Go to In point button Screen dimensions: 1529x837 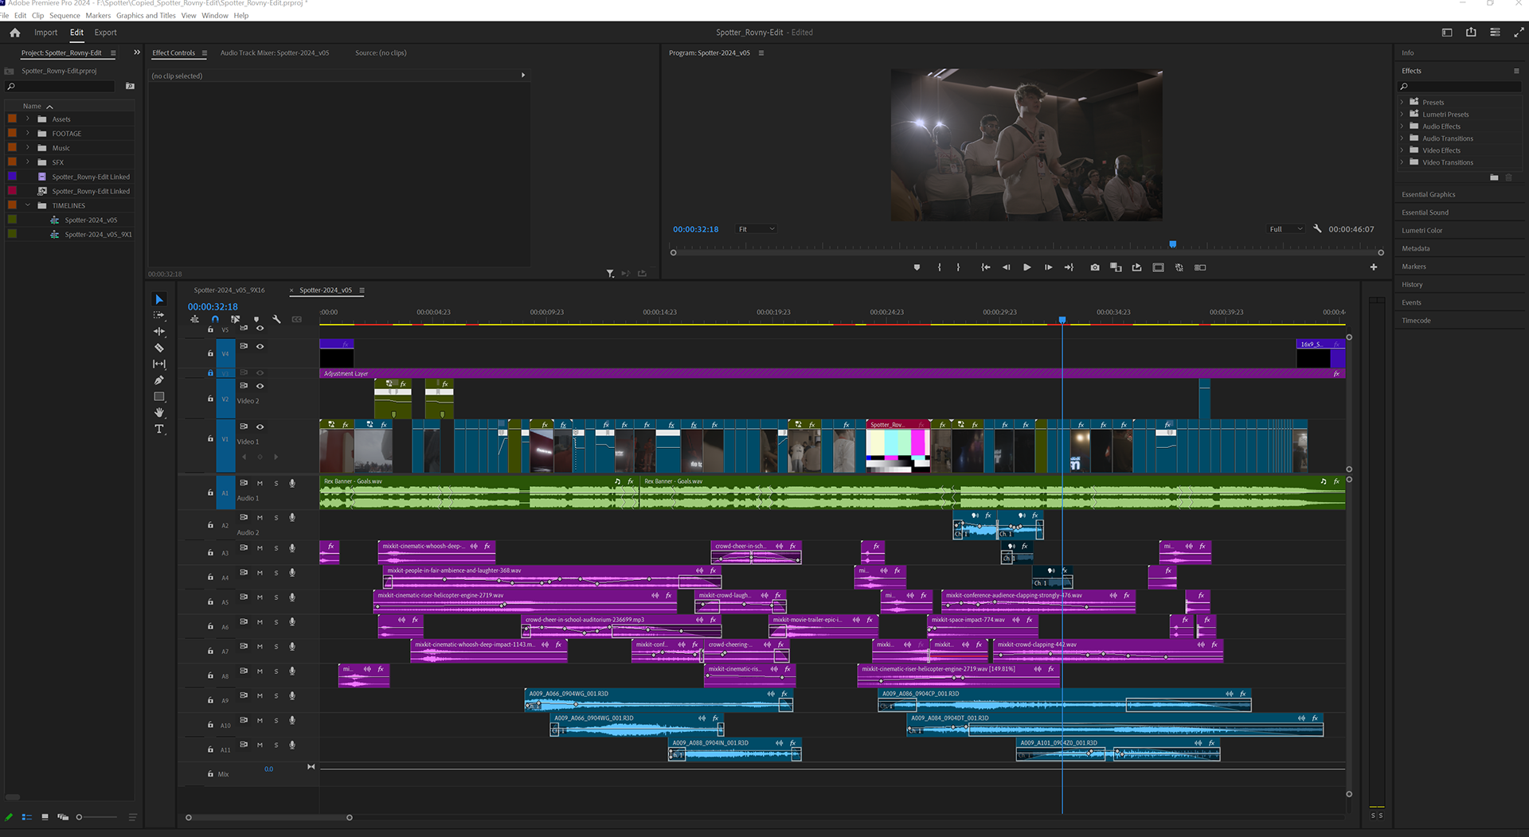coord(985,267)
